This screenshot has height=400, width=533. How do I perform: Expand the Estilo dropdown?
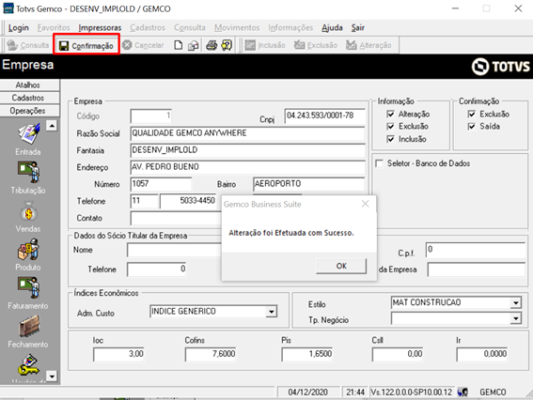pyautogui.click(x=516, y=302)
